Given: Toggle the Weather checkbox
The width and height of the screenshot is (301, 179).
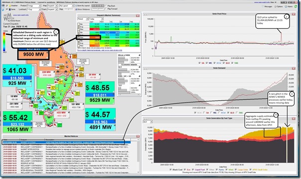Looking at the screenshot, I should pos(7,6).
